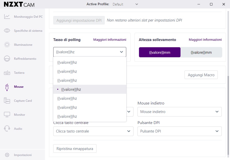Open the Active Profile Default dropdown
The width and height of the screenshot is (230, 160).
tap(125, 4)
